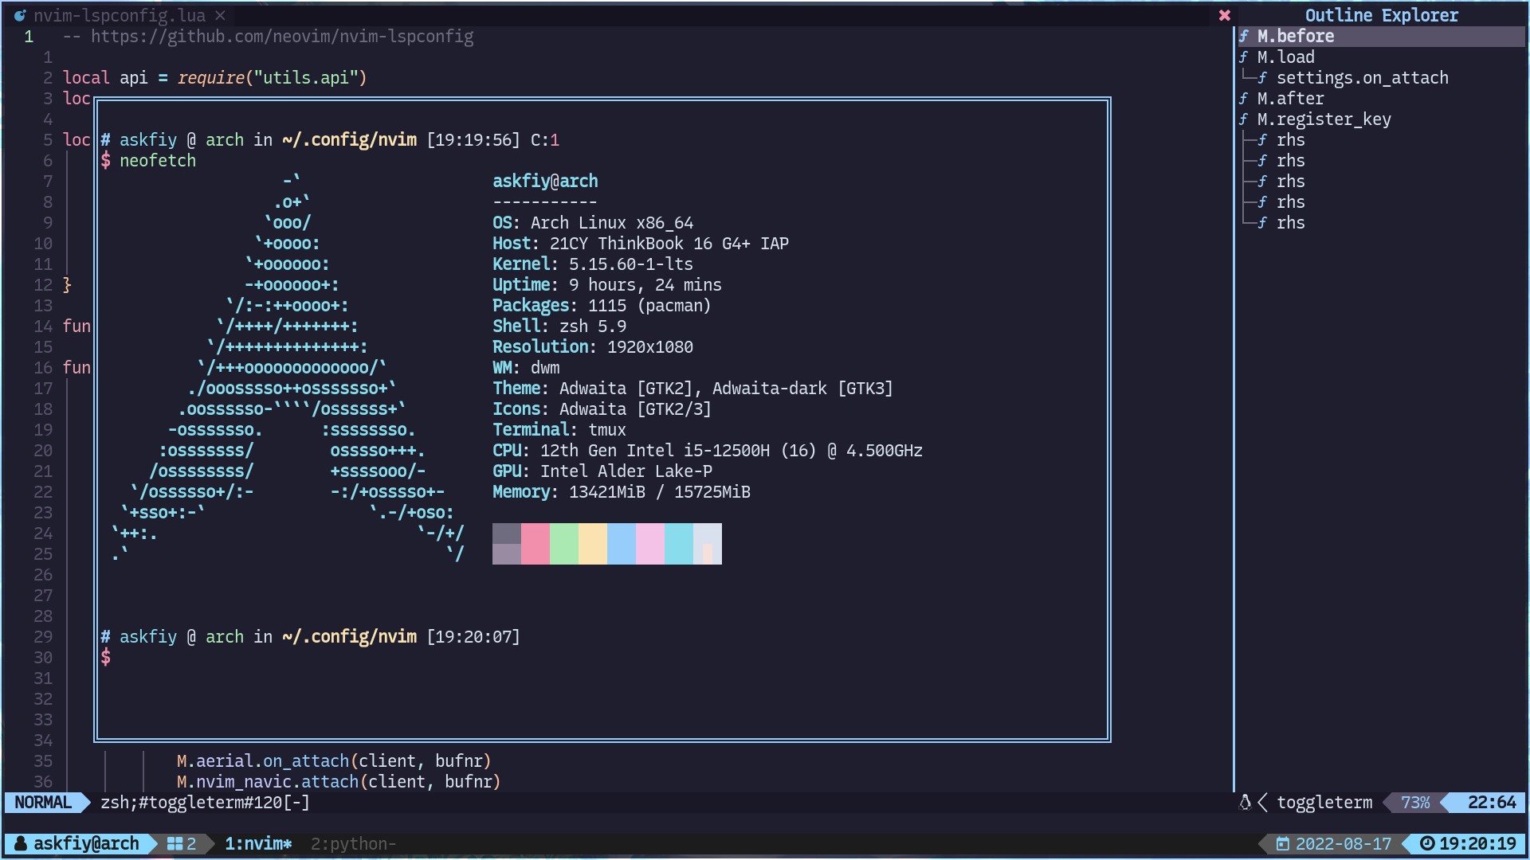Select the 1:nvim tmux window tab
The width and height of the screenshot is (1530, 860).
(x=257, y=844)
